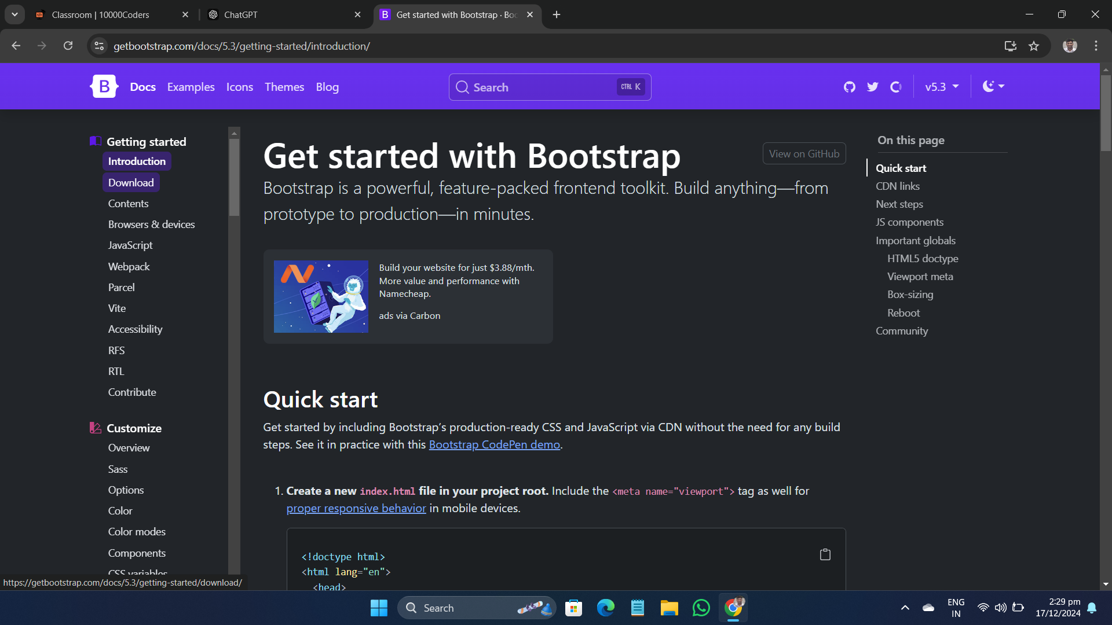
Task: Show hidden system tray icons chevron
Action: pyautogui.click(x=905, y=608)
